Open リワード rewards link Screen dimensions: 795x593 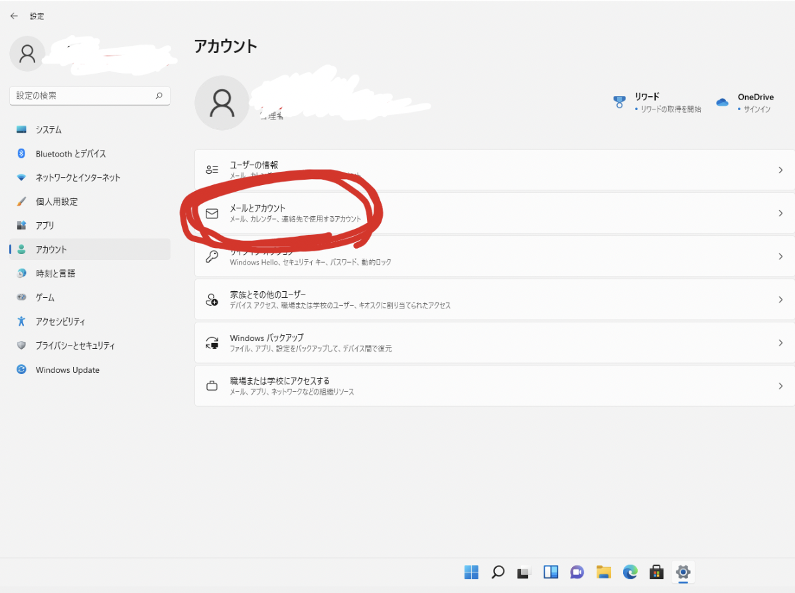657,102
